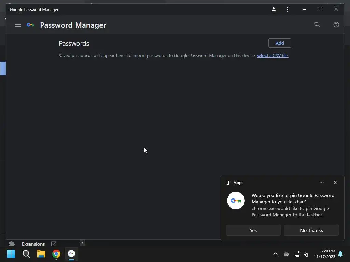Open the profile icon in the title bar

274,9
